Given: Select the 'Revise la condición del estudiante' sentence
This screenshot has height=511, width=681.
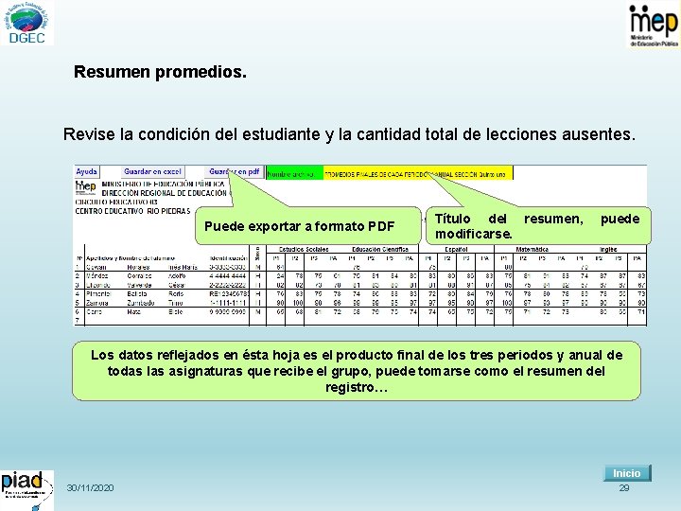Looking at the screenshot, I should tap(349, 134).
